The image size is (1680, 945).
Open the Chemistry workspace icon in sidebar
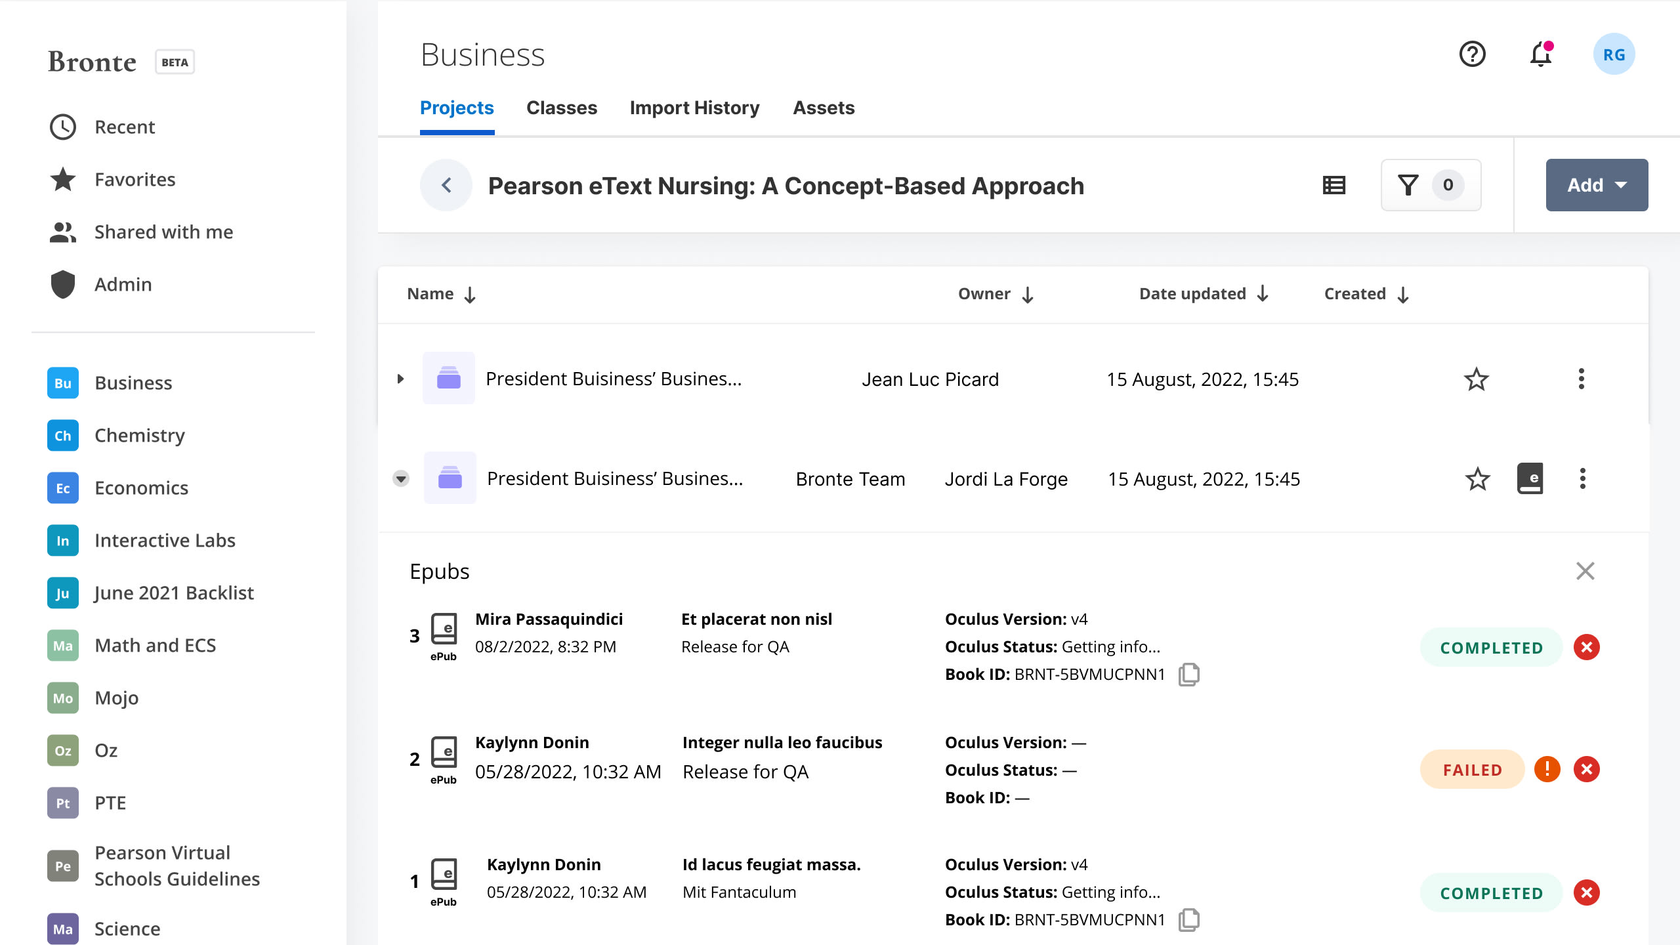(x=62, y=435)
